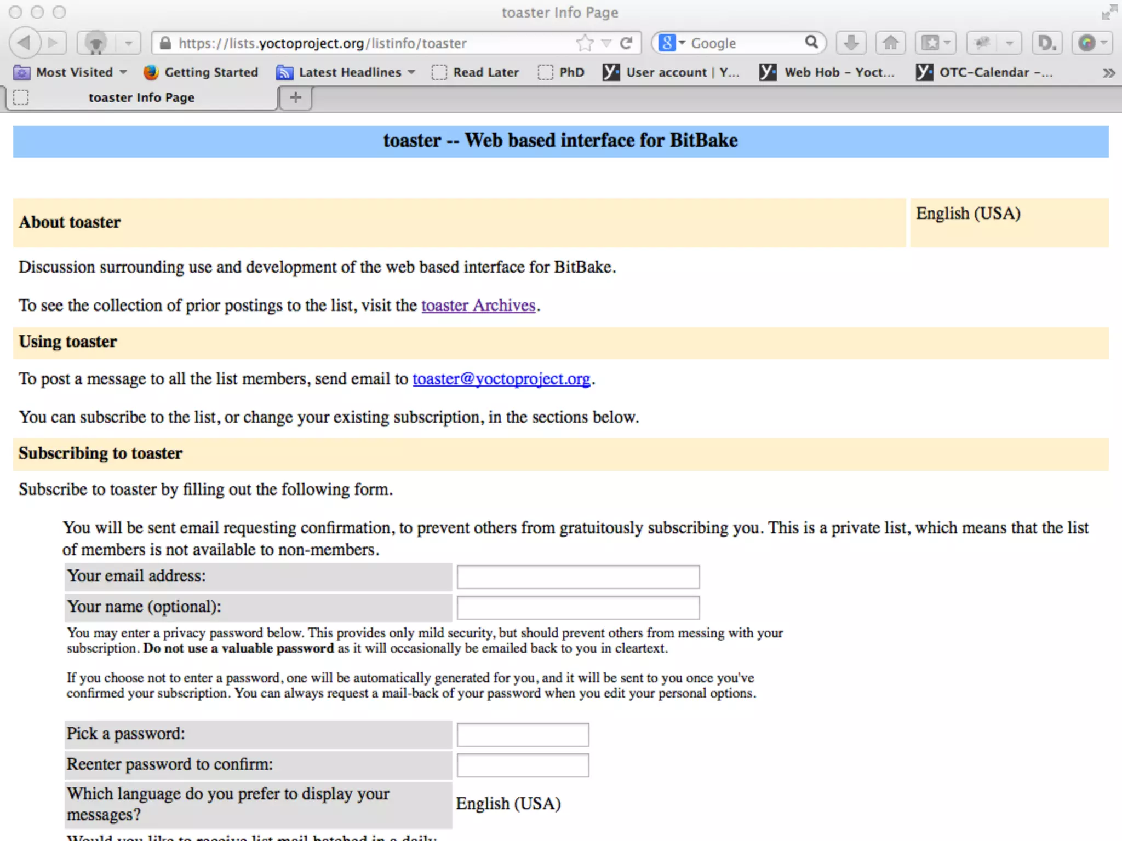Click the forward navigation arrow

point(53,43)
